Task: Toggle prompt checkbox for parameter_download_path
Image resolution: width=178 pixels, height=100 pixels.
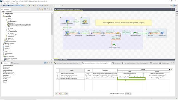Action: (144, 73)
